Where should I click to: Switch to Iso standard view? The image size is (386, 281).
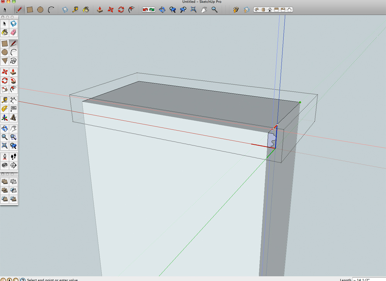(x=256, y=10)
